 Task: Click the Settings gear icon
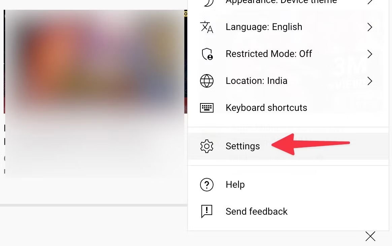click(x=207, y=146)
